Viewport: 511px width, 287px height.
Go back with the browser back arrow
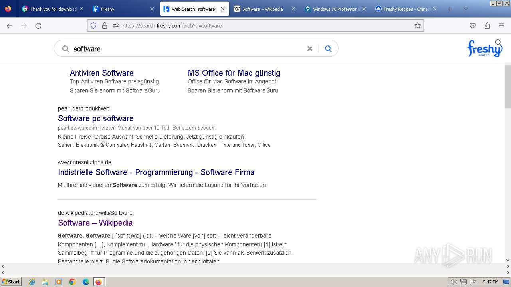pos(10,26)
